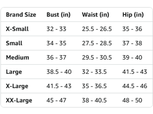Click the Large hip value 41.5 - 43
153x114 pixels.
(x=135, y=72)
